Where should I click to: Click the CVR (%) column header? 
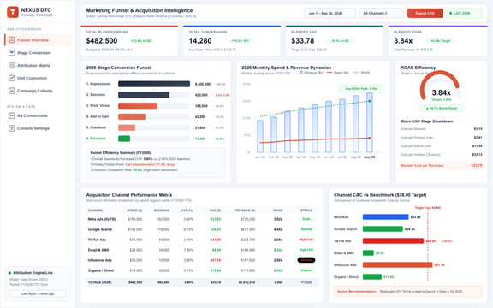[187, 210]
